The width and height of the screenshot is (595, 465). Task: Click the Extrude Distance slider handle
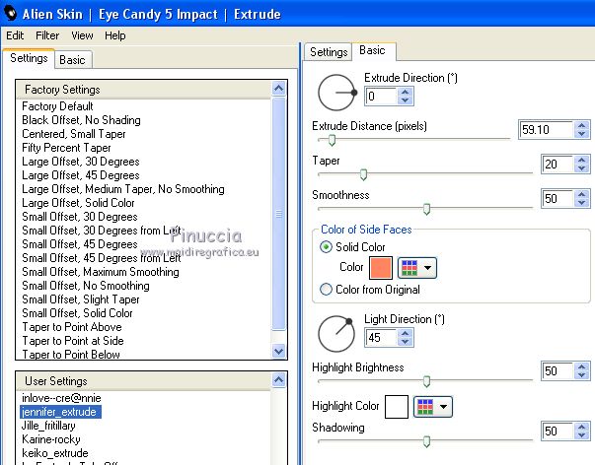click(332, 140)
